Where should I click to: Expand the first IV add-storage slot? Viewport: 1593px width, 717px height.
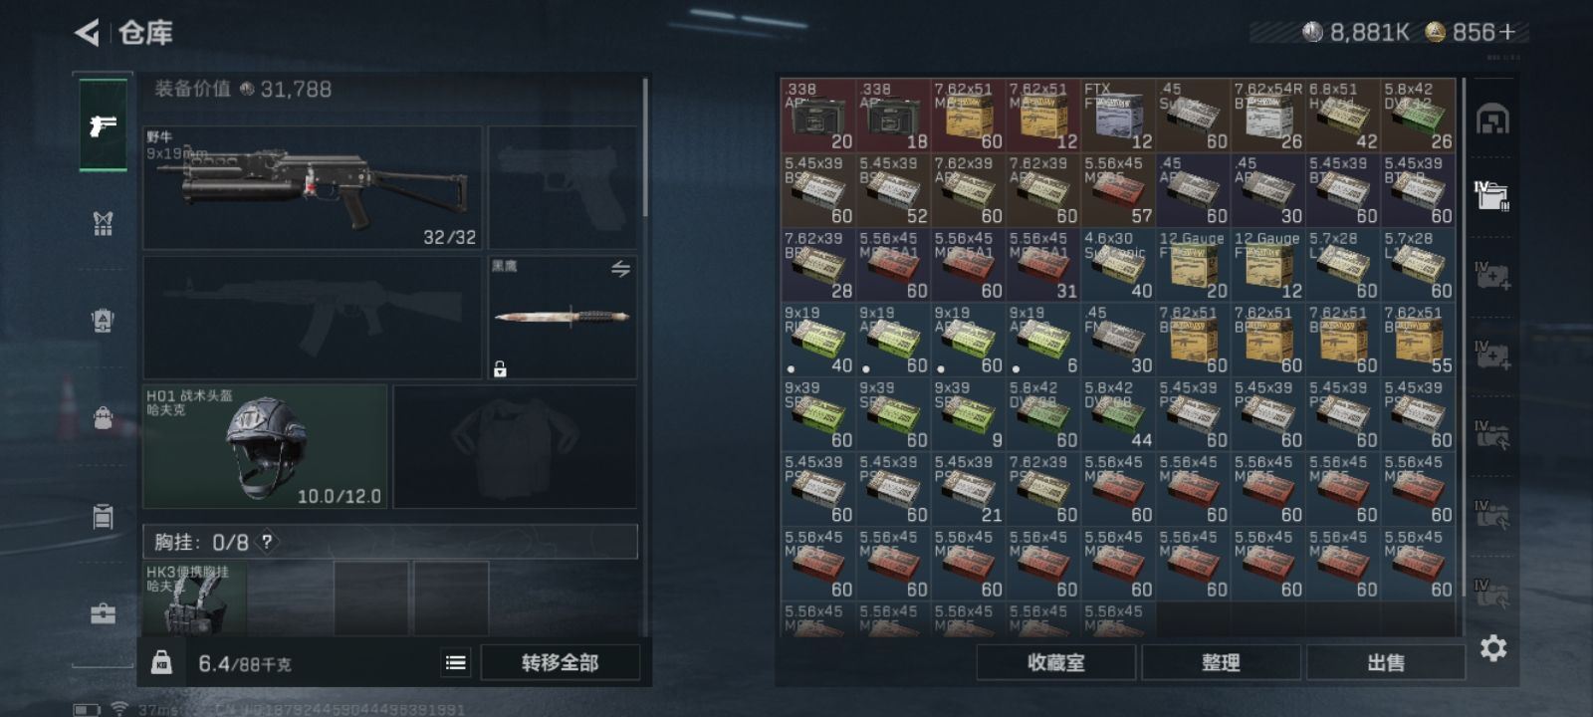click(1491, 275)
